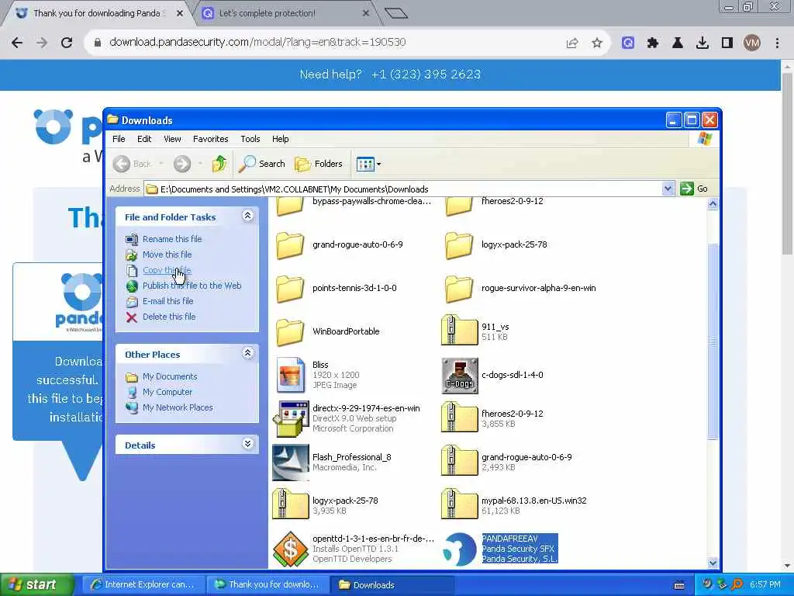Click the Forward navigation arrow in Explorer
The height and width of the screenshot is (596, 794).
pyautogui.click(x=181, y=164)
